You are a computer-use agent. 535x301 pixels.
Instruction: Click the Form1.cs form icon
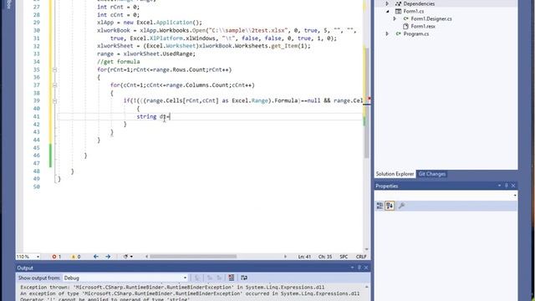(x=398, y=11)
